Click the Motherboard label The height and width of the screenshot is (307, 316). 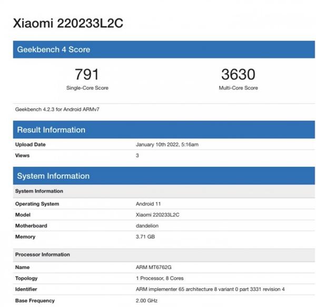pos(31,226)
